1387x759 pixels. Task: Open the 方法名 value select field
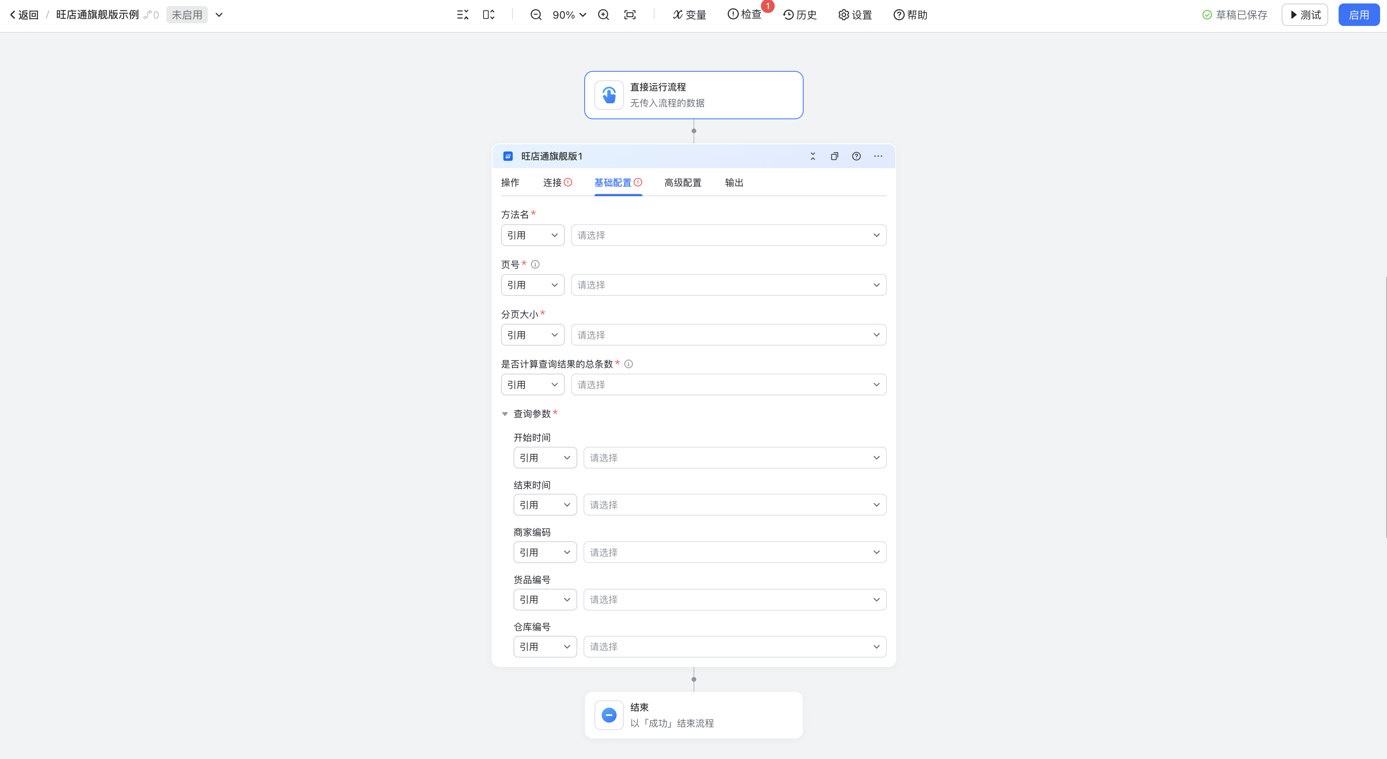point(728,236)
